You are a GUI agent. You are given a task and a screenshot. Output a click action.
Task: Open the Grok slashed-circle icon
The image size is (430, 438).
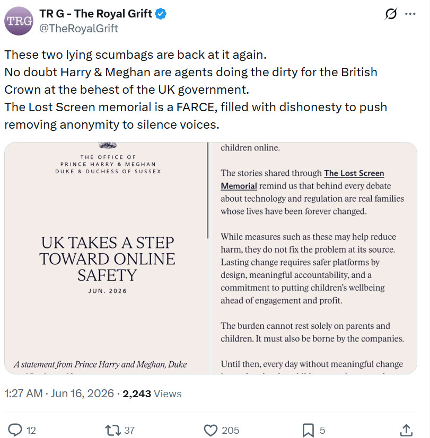[x=391, y=14]
